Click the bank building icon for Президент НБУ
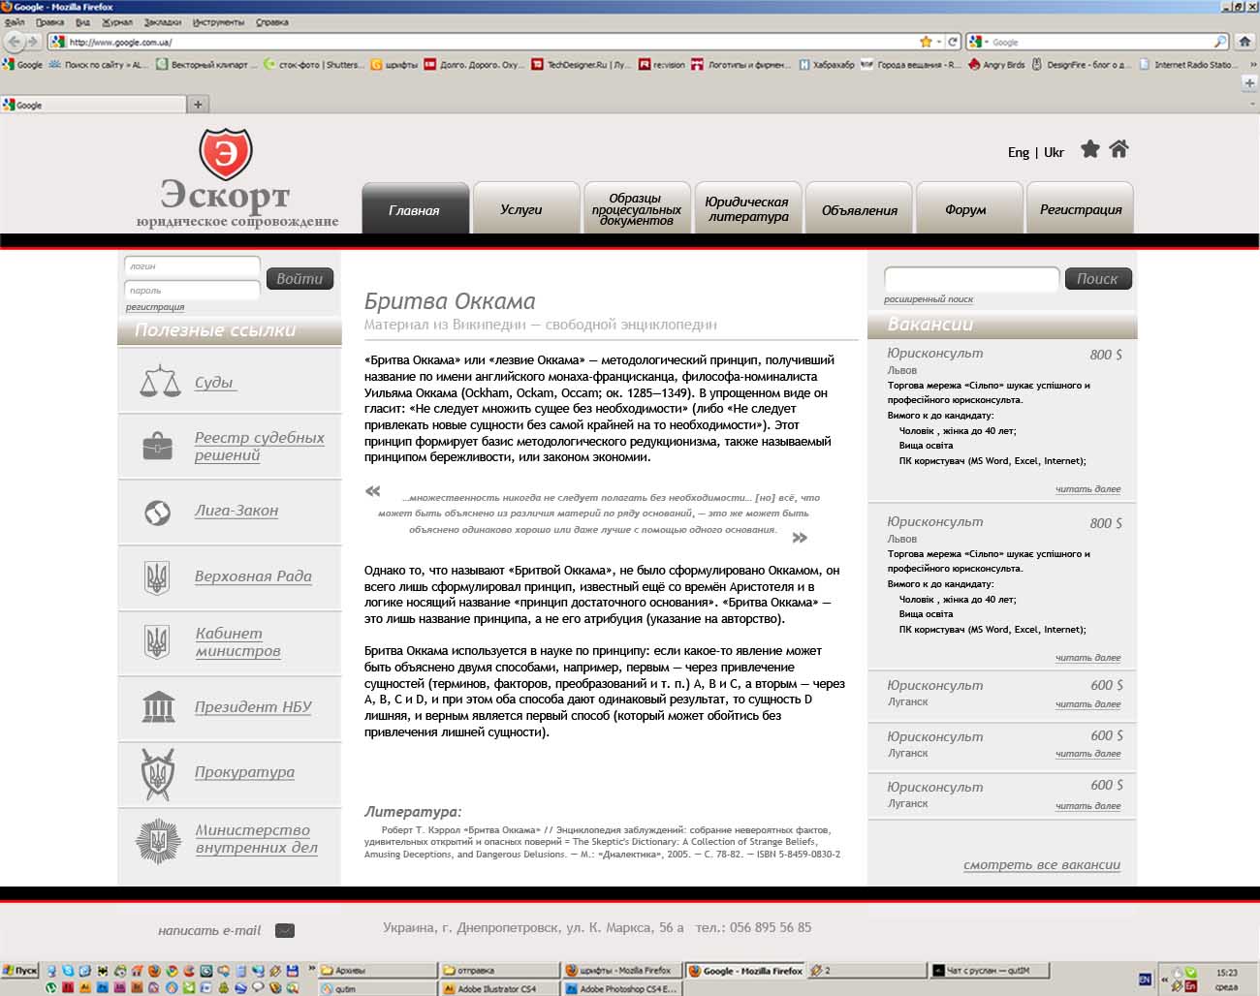This screenshot has width=1260, height=996. [158, 706]
